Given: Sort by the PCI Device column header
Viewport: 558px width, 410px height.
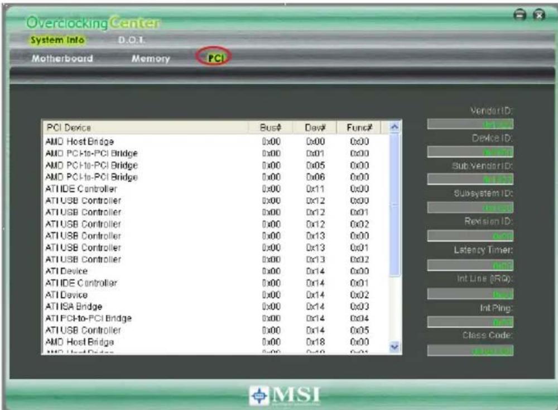Looking at the screenshot, I should tap(146, 127).
